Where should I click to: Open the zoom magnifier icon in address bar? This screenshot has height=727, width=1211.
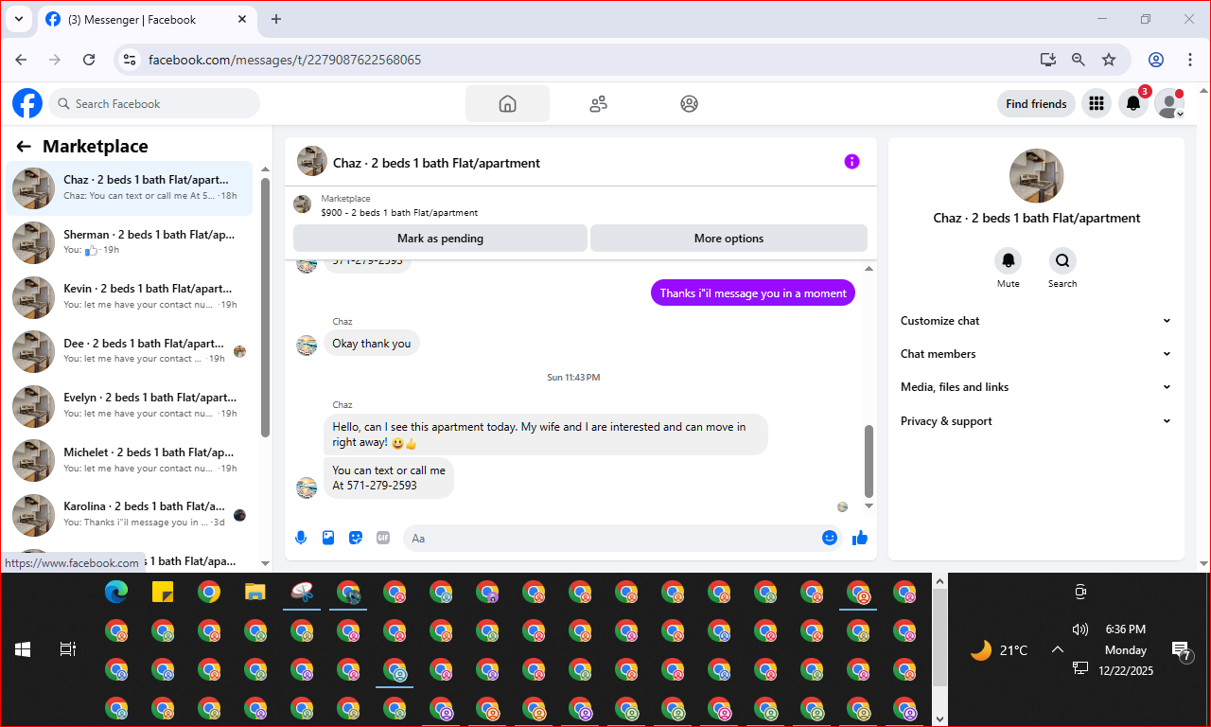tap(1078, 60)
